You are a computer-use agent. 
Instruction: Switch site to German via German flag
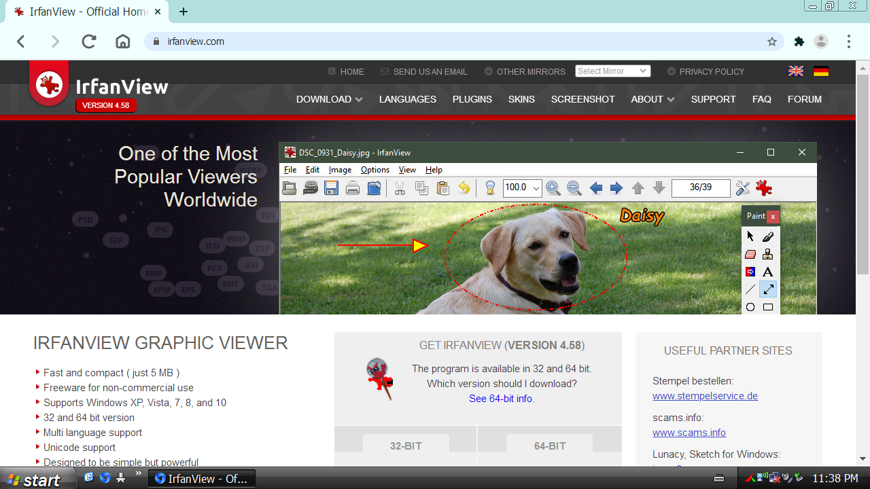coord(821,71)
